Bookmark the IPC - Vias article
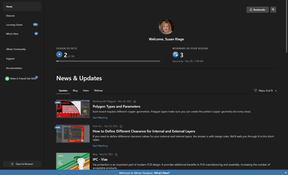The image size is (288, 175). click(116, 154)
